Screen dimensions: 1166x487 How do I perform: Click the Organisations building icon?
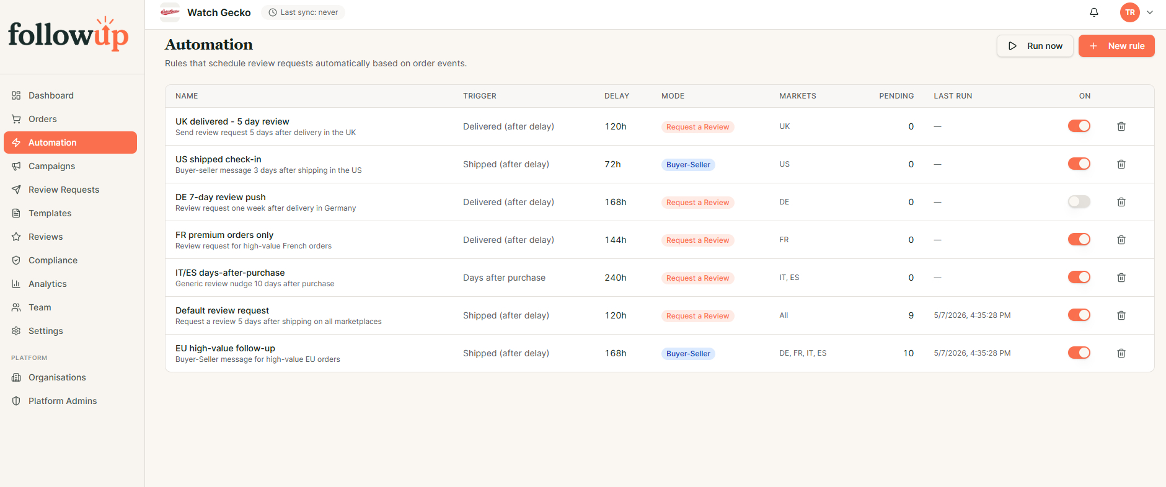(x=16, y=377)
